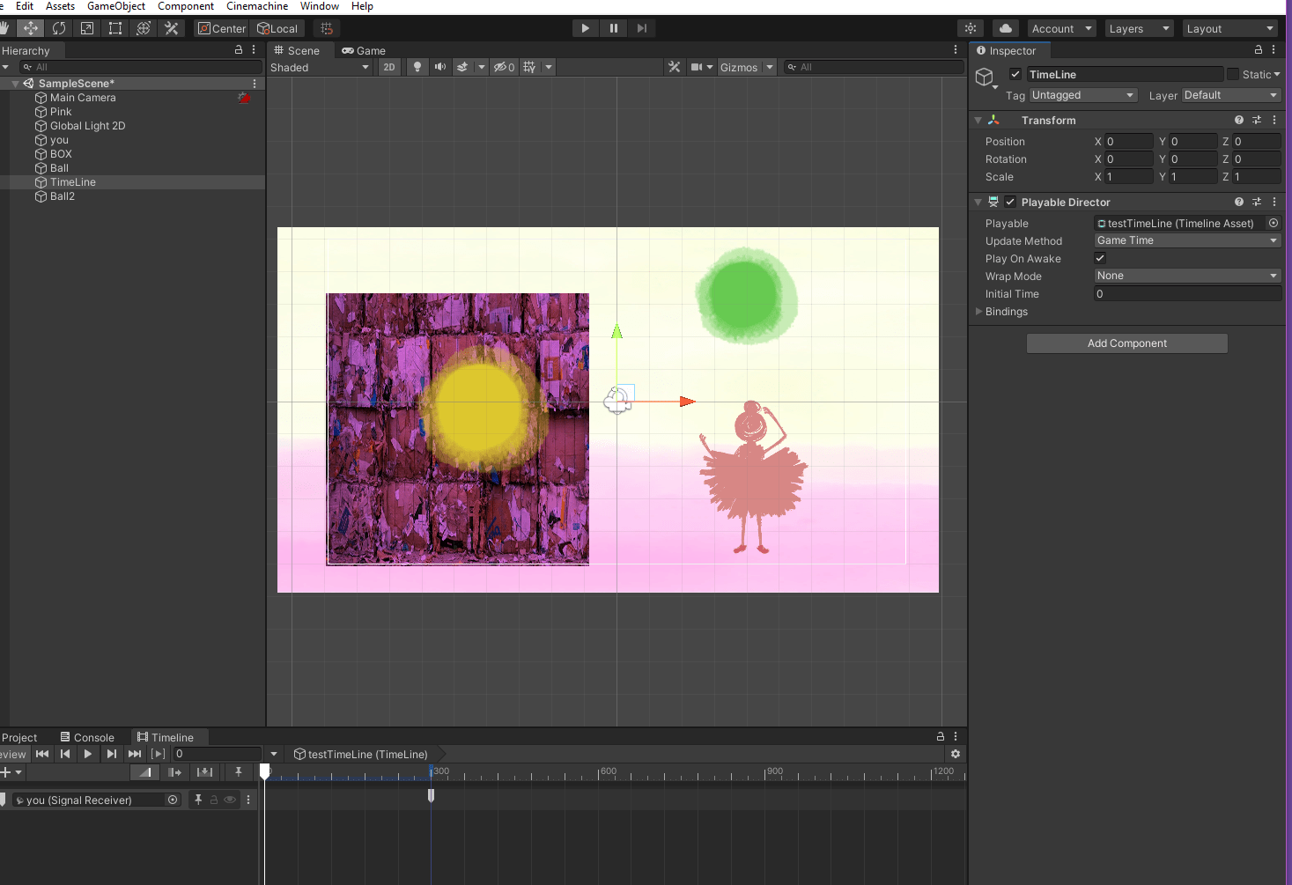
Task: Open the cloud services window
Action: tap(1006, 28)
